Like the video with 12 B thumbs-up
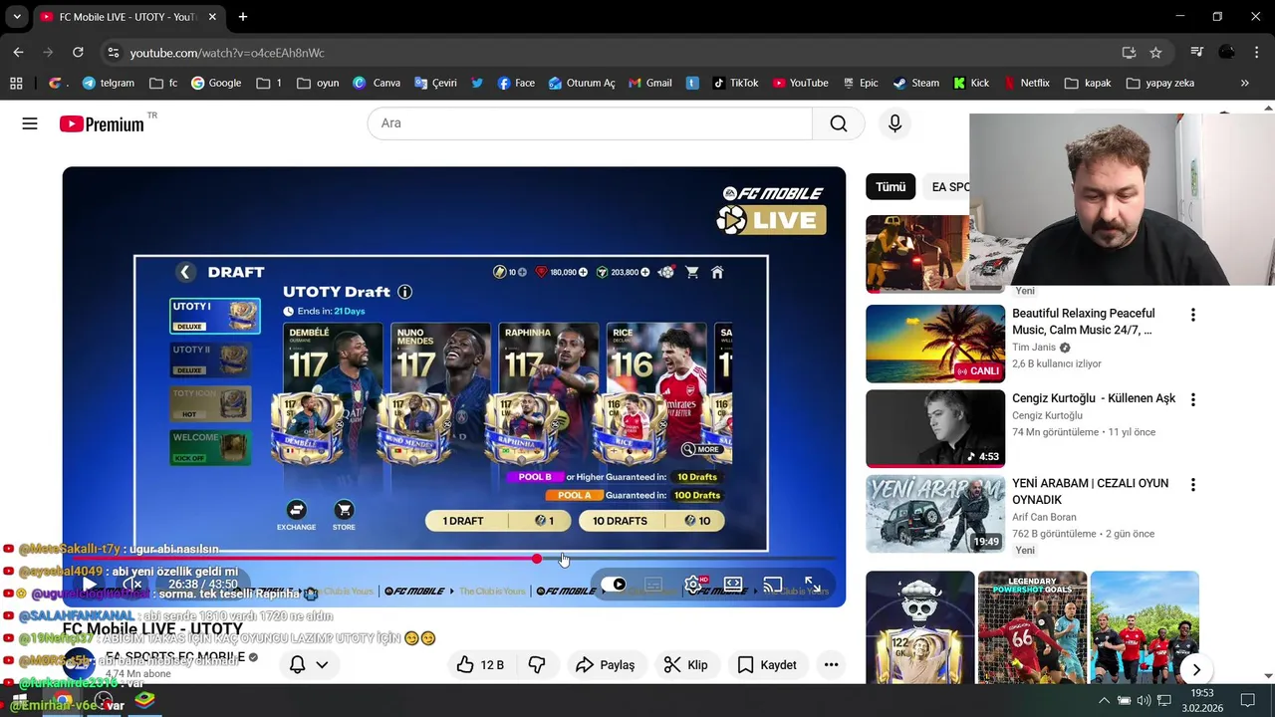The image size is (1275, 717). tap(481, 665)
